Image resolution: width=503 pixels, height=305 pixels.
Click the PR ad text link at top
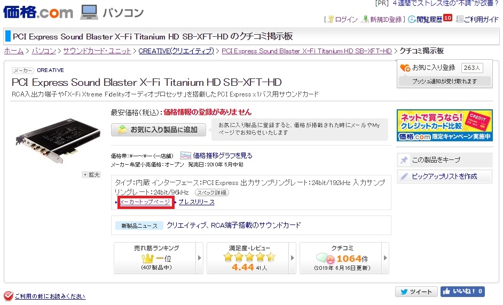pyautogui.click(x=445, y=3)
